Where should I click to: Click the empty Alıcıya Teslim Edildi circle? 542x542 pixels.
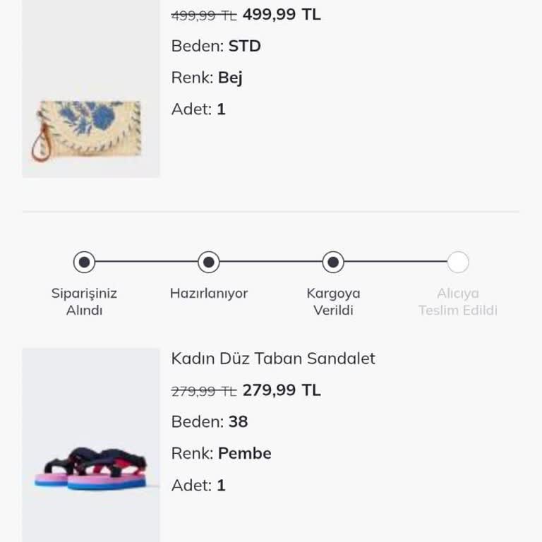click(x=458, y=263)
